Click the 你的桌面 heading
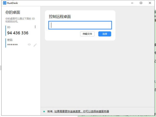This screenshot has height=117, width=156. [13, 12]
